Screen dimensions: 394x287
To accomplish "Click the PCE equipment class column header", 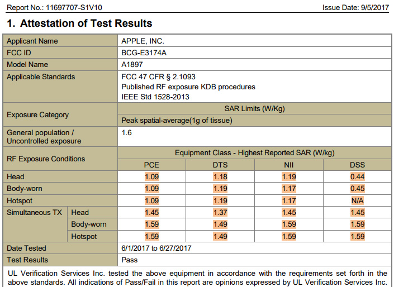I will click(151, 165).
